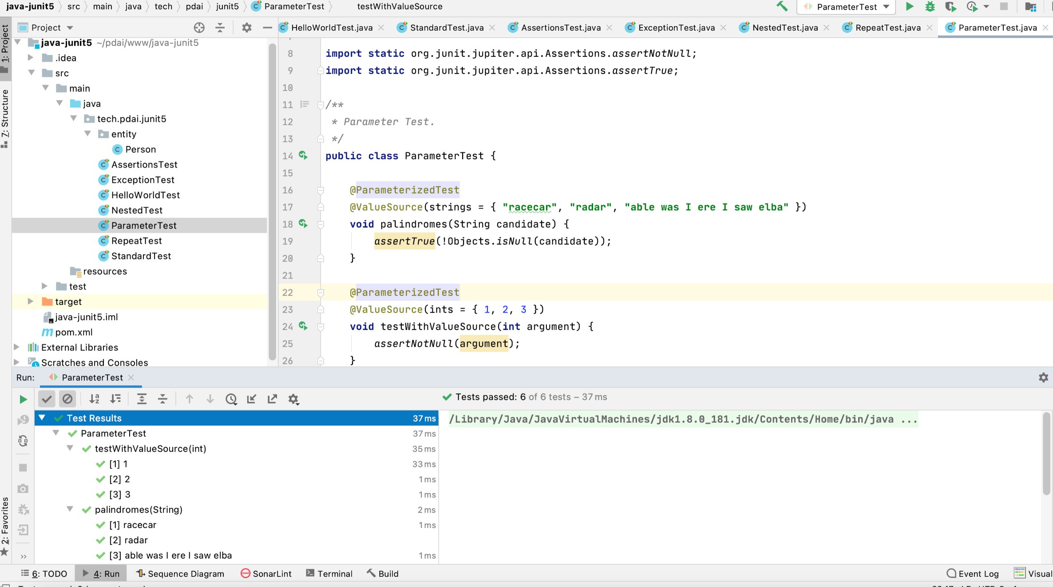The height and width of the screenshot is (587, 1053).
Task: Open the TODO tool window
Action: click(x=44, y=573)
